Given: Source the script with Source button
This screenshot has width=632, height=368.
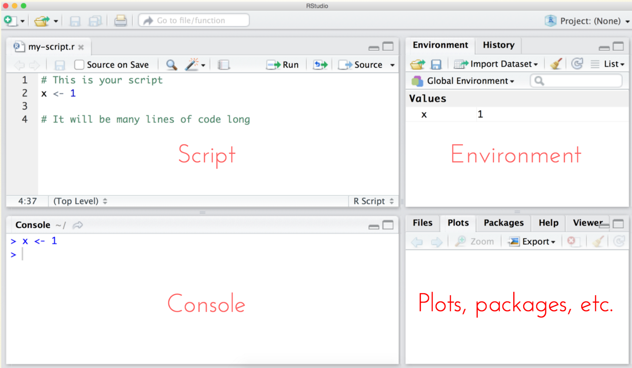Looking at the screenshot, I should [360, 65].
